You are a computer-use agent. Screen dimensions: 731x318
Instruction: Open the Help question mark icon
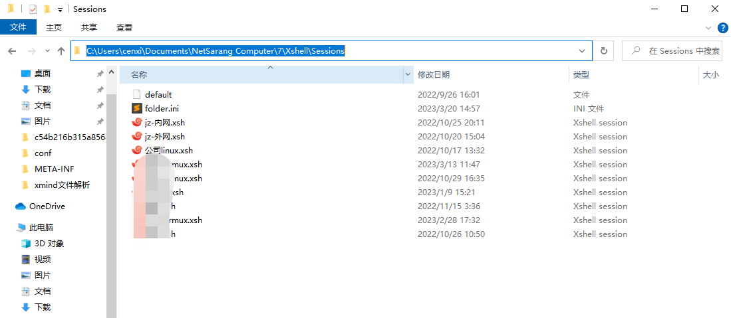[722, 28]
